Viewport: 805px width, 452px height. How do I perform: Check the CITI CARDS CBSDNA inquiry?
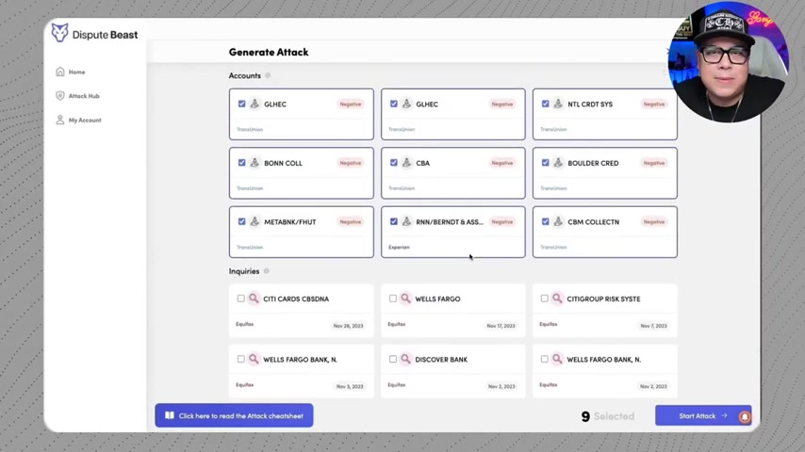click(x=240, y=299)
